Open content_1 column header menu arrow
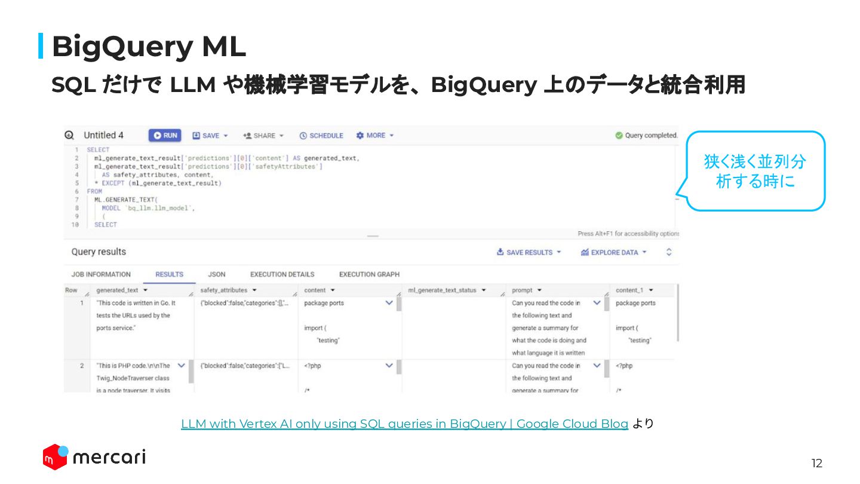This screenshot has height=484, width=860. coord(651,290)
